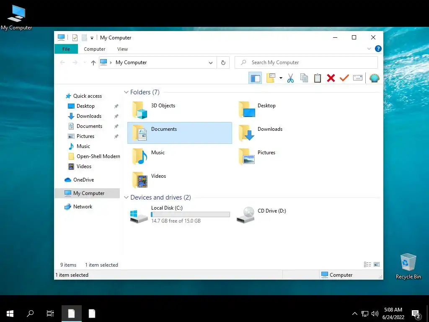
Task: Select the Music folder in main pane
Action: point(180,156)
